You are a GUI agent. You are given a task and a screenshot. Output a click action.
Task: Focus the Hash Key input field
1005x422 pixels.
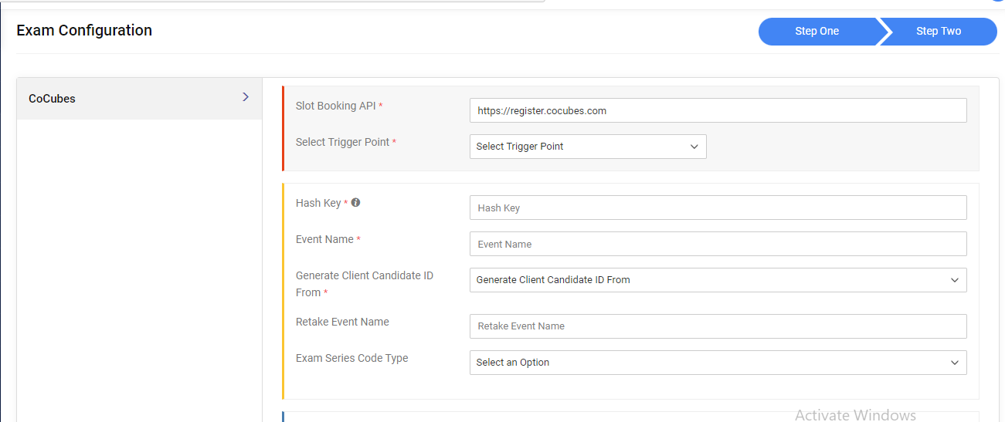coord(718,208)
